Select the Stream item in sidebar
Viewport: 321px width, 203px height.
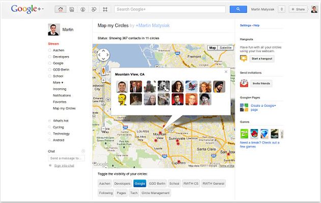pos(53,44)
